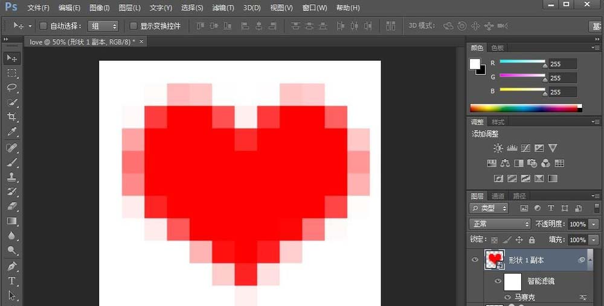Toggle lock transparent pixels
Viewport: 604px width, 306px height.
[494, 240]
